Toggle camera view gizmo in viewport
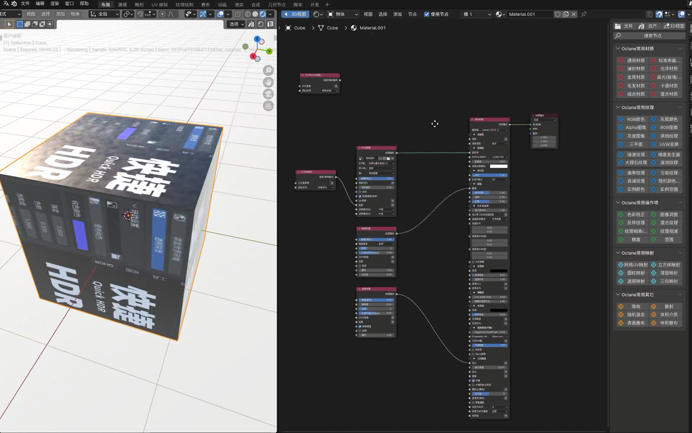Image resolution: width=692 pixels, height=433 pixels. coord(268,94)
